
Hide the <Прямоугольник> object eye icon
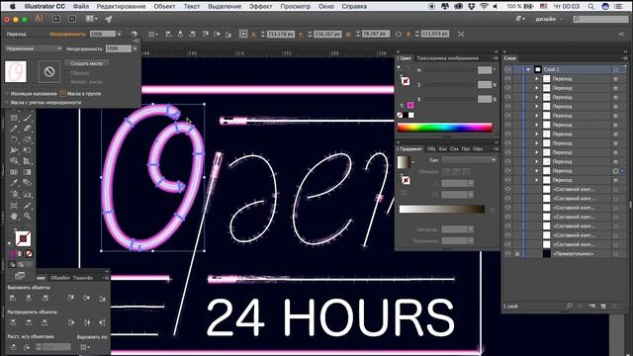pyautogui.click(x=507, y=254)
